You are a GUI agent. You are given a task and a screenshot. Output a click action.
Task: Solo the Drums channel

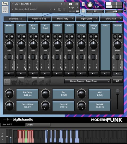click(x=7, y=37)
